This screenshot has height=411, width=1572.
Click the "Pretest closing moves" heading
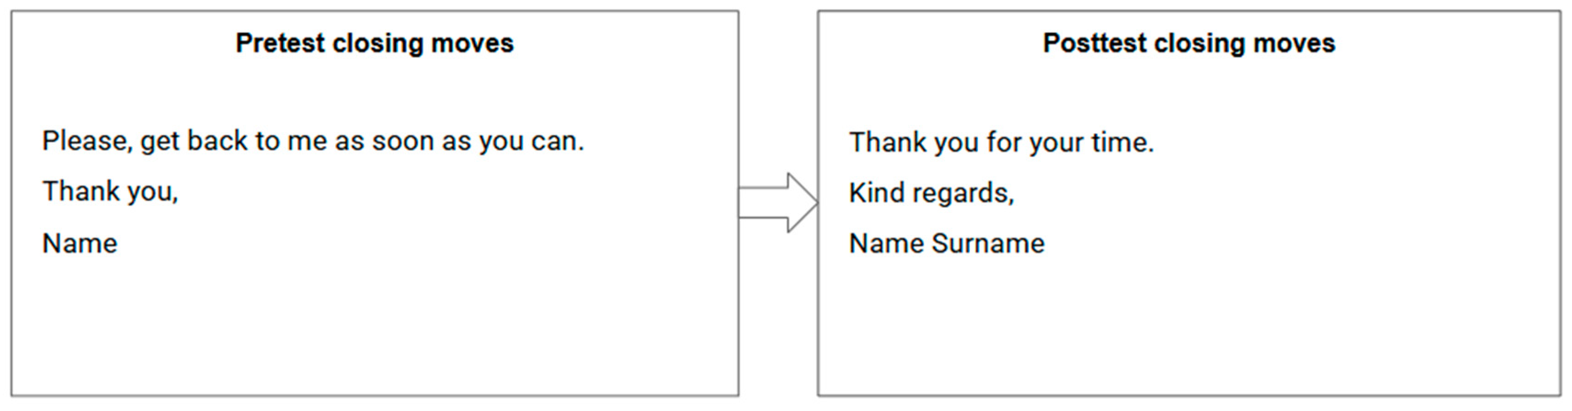[x=375, y=43]
